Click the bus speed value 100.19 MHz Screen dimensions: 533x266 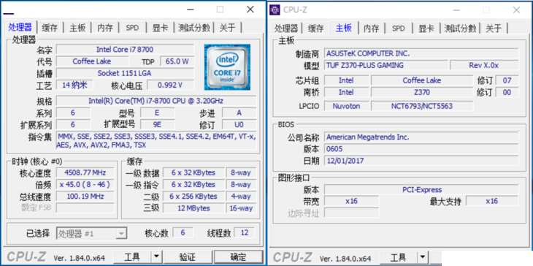85,197
